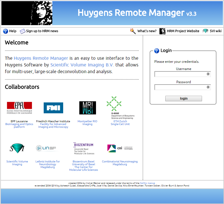
Task: Open the cni combinatorial neuroimaging logo
Action: [120, 148]
